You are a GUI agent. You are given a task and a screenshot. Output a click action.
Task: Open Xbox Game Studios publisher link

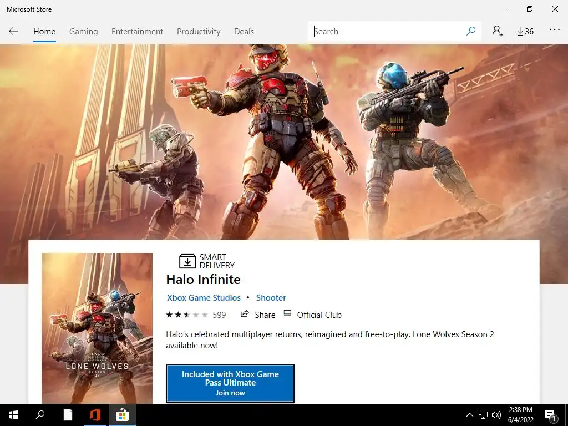coord(204,298)
